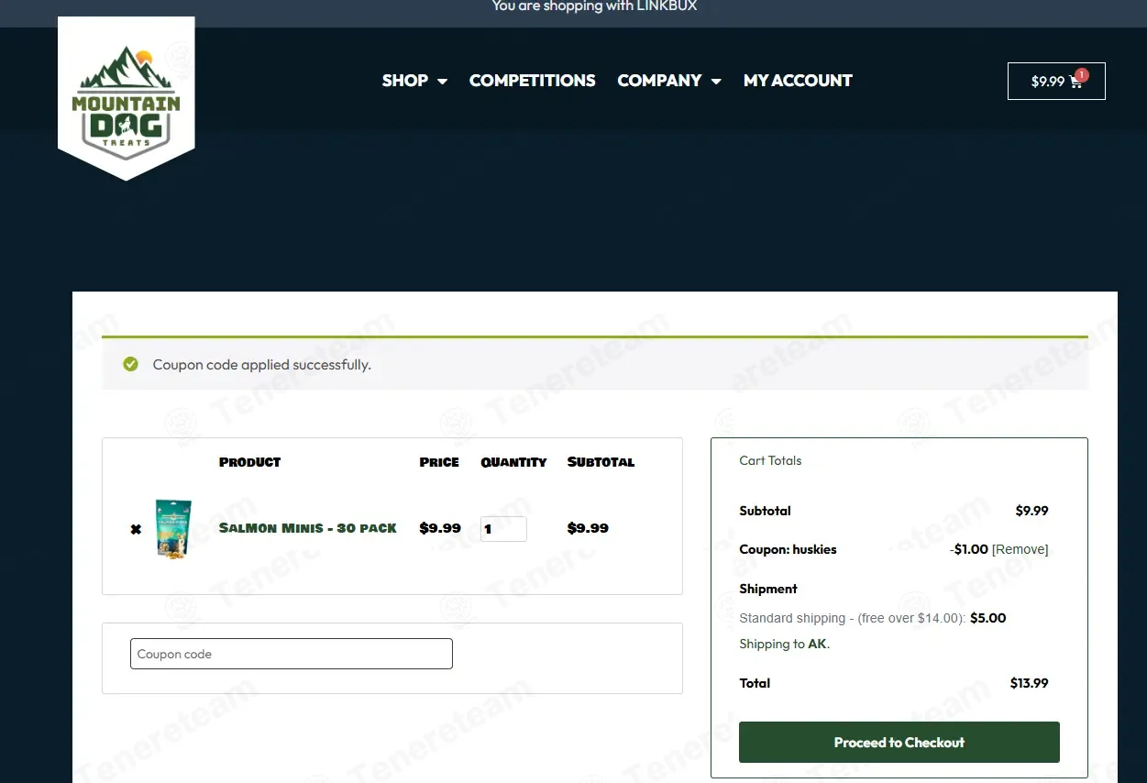Click the Subtotal column header in product table
Screen dimensions: 1147x783
point(601,462)
